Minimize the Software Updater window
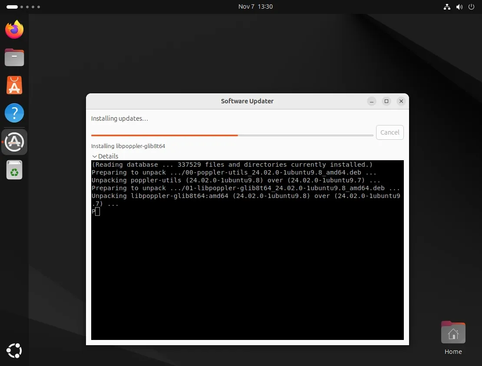The height and width of the screenshot is (366, 482). pos(372,101)
